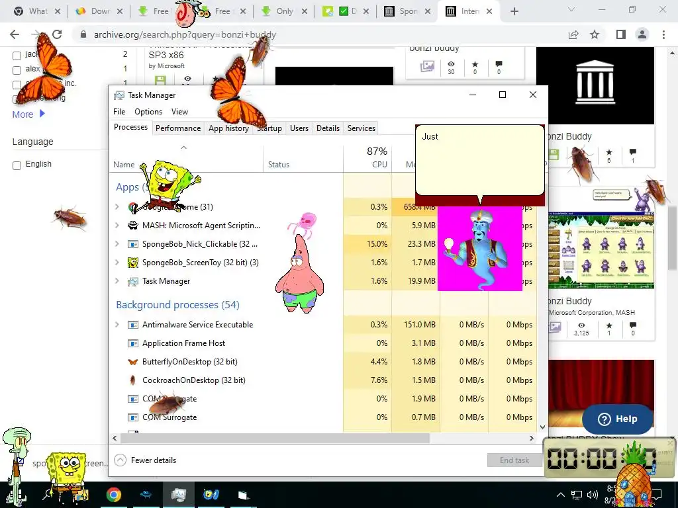The width and height of the screenshot is (678, 508).
Task: Open the Windows taskbar search icon
Action: point(47,495)
